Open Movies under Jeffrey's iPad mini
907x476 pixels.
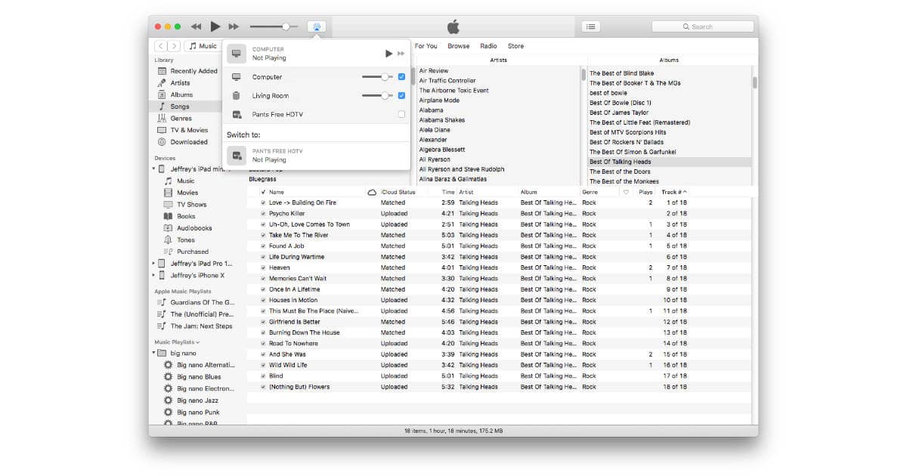pos(187,193)
